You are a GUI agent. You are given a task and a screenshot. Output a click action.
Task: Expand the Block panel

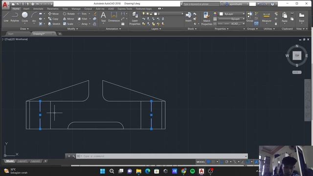[192, 29]
